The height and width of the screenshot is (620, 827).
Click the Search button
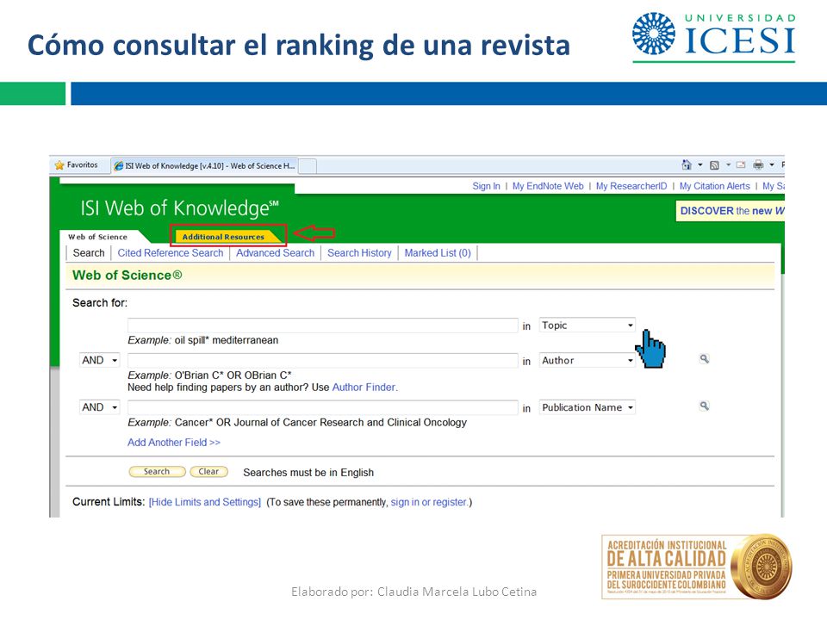(157, 471)
